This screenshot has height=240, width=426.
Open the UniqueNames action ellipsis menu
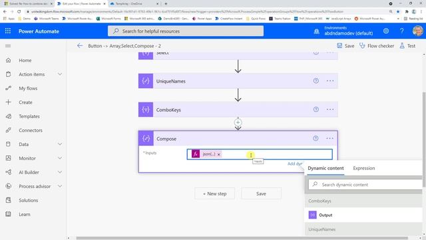pos(330,81)
